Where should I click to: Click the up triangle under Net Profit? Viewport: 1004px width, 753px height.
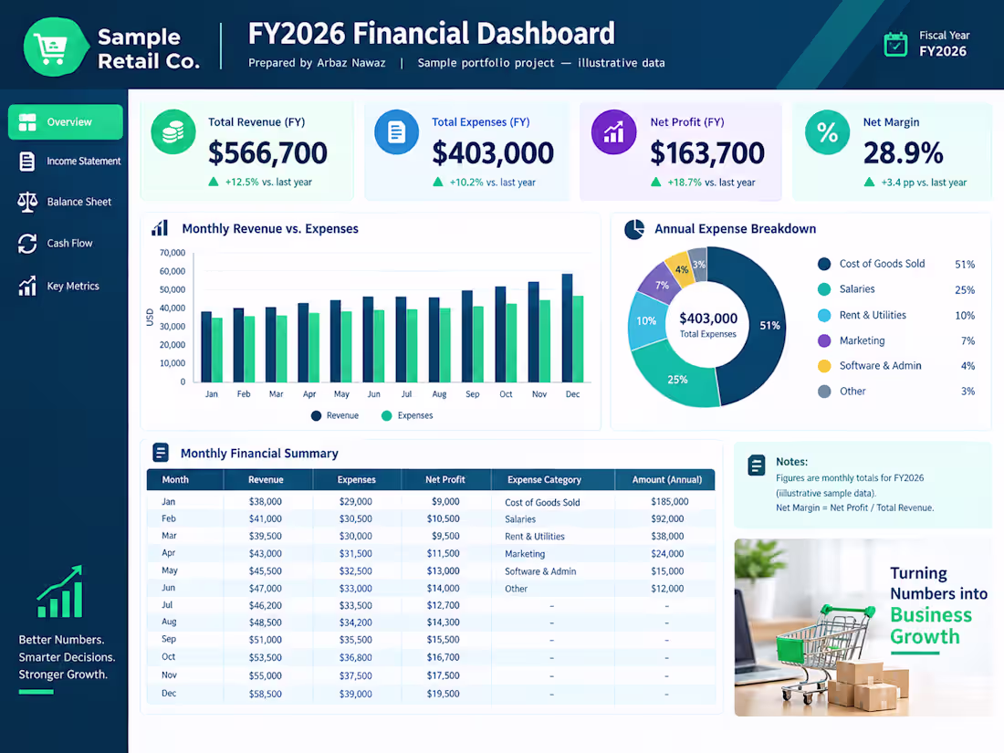655,182
